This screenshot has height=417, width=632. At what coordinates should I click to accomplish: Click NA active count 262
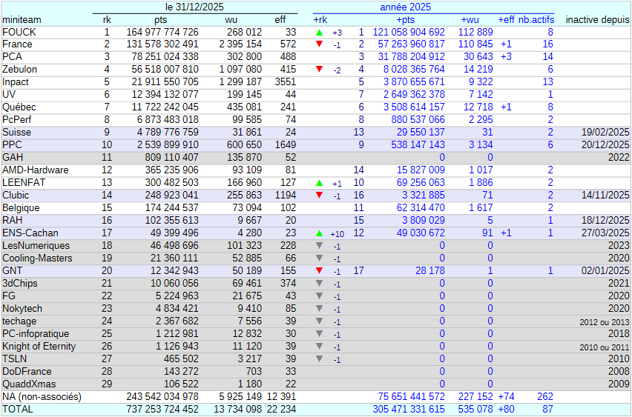(x=545, y=397)
